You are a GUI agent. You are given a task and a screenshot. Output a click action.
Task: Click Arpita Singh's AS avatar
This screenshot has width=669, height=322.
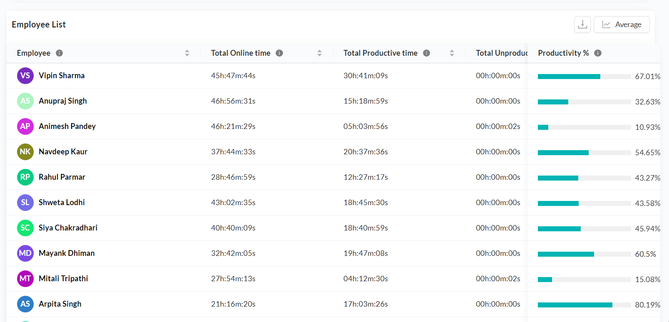click(25, 304)
